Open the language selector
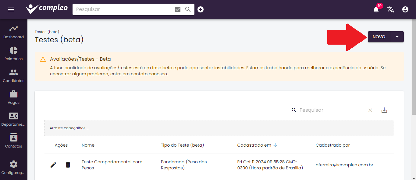The width and height of the screenshot is (416, 180). tap(390, 9)
